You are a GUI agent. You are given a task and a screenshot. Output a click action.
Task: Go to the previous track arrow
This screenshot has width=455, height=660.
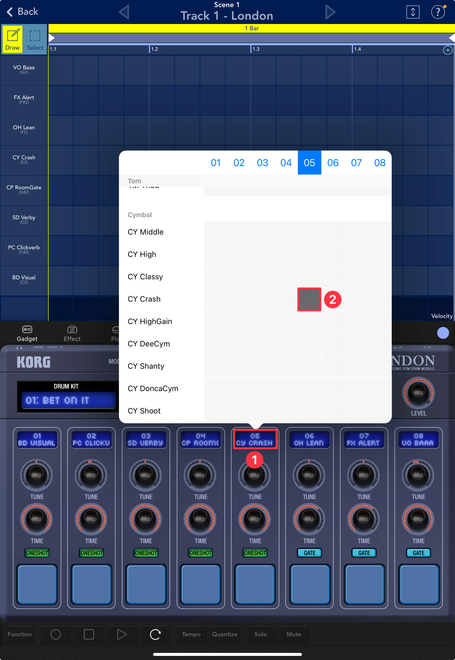coord(124,12)
